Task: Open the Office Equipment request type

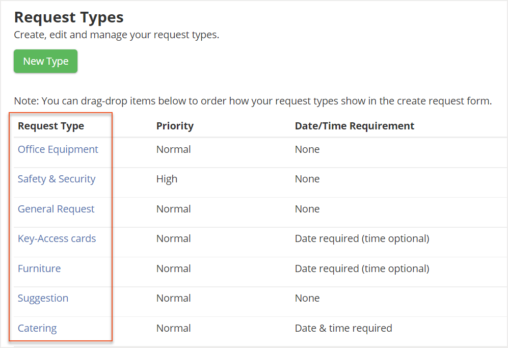Action: point(58,149)
